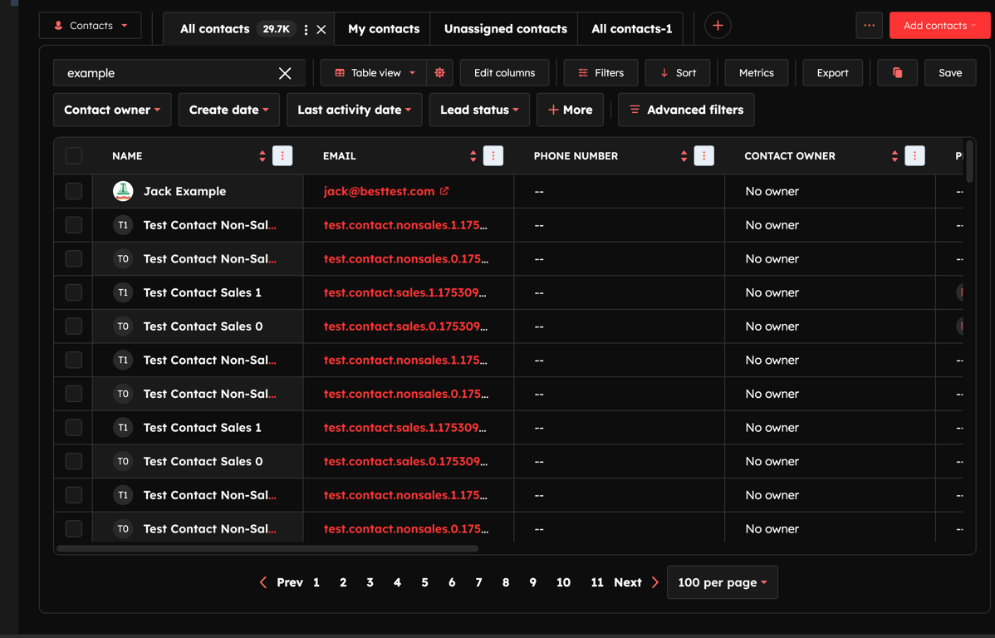Open the more actions ellipsis menu near Add contacts

coord(869,26)
